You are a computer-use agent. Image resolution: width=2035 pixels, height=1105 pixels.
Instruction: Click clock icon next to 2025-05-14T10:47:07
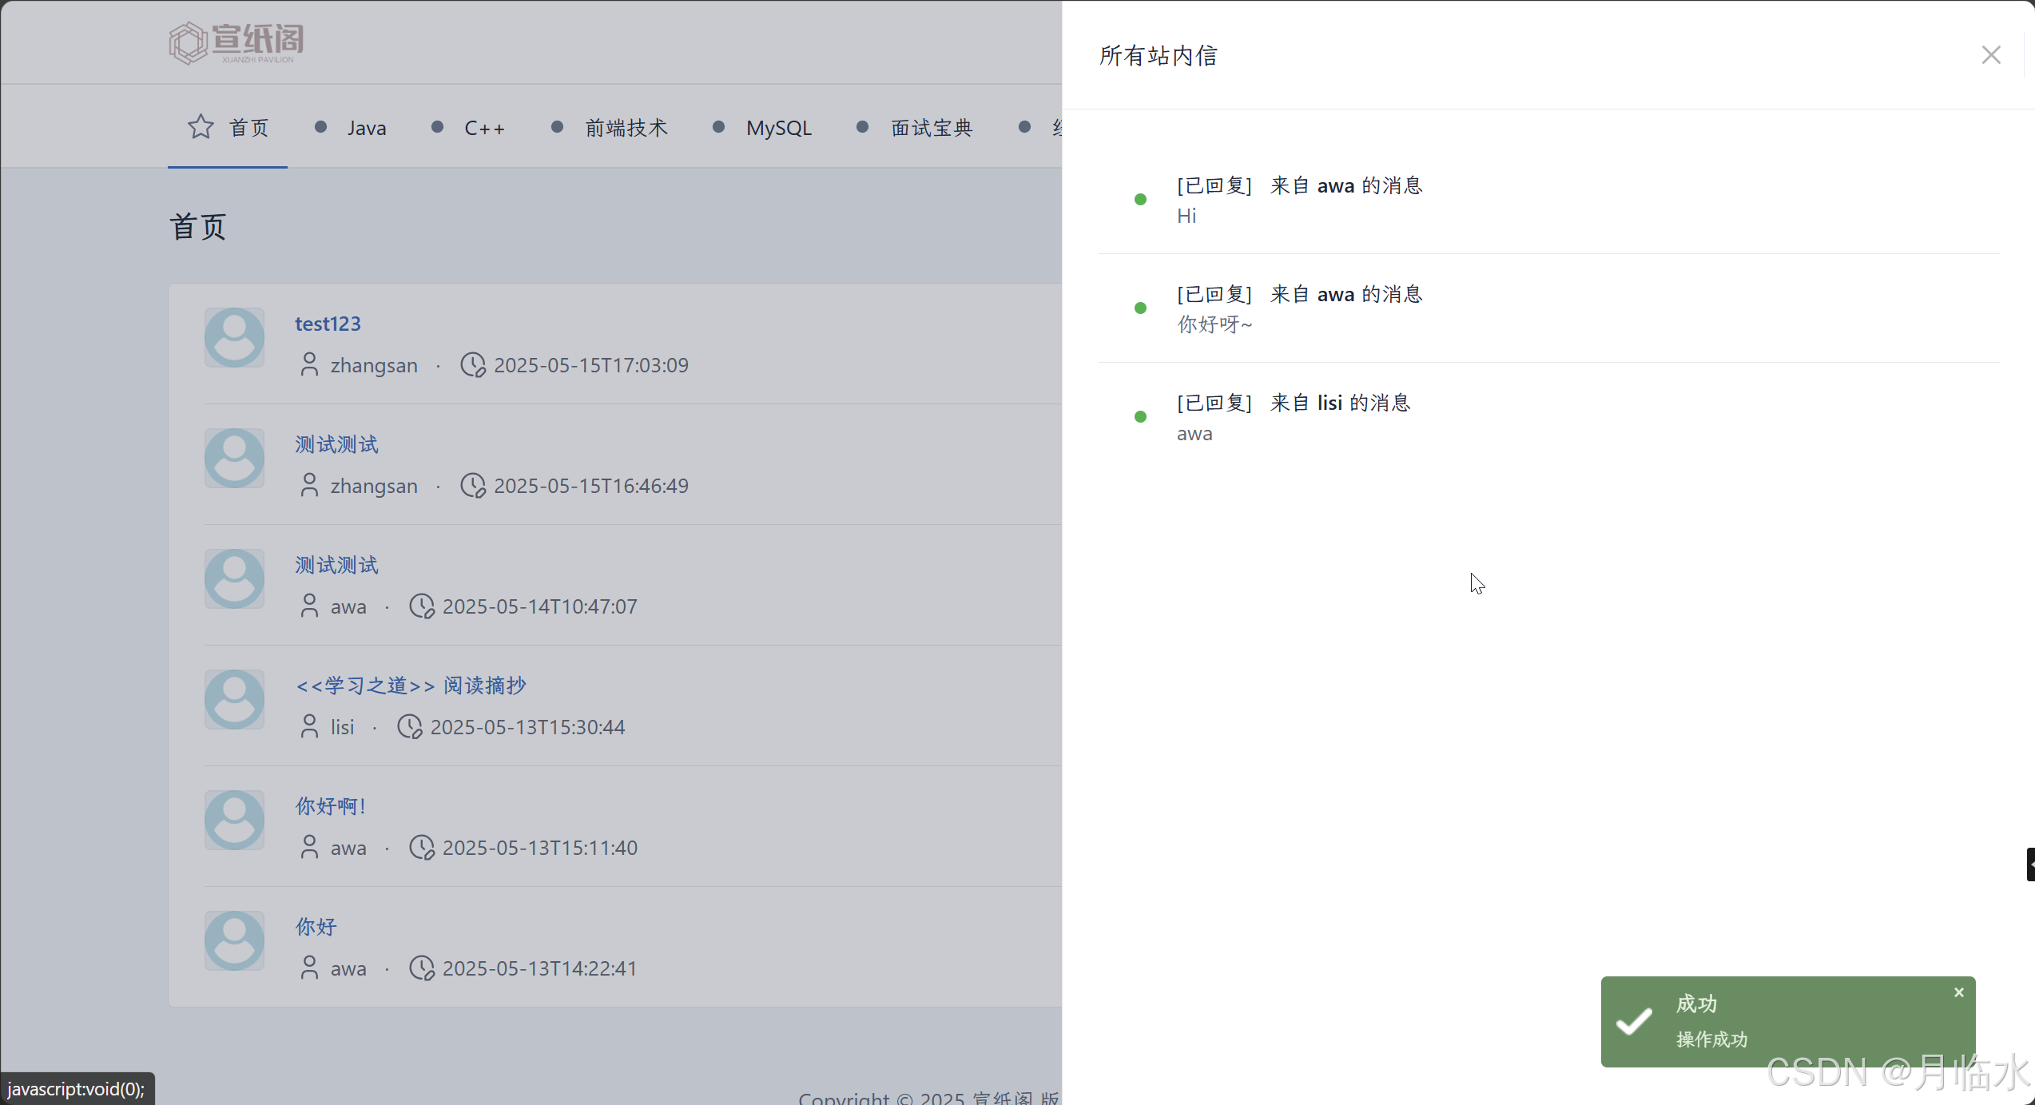[421, 606]
